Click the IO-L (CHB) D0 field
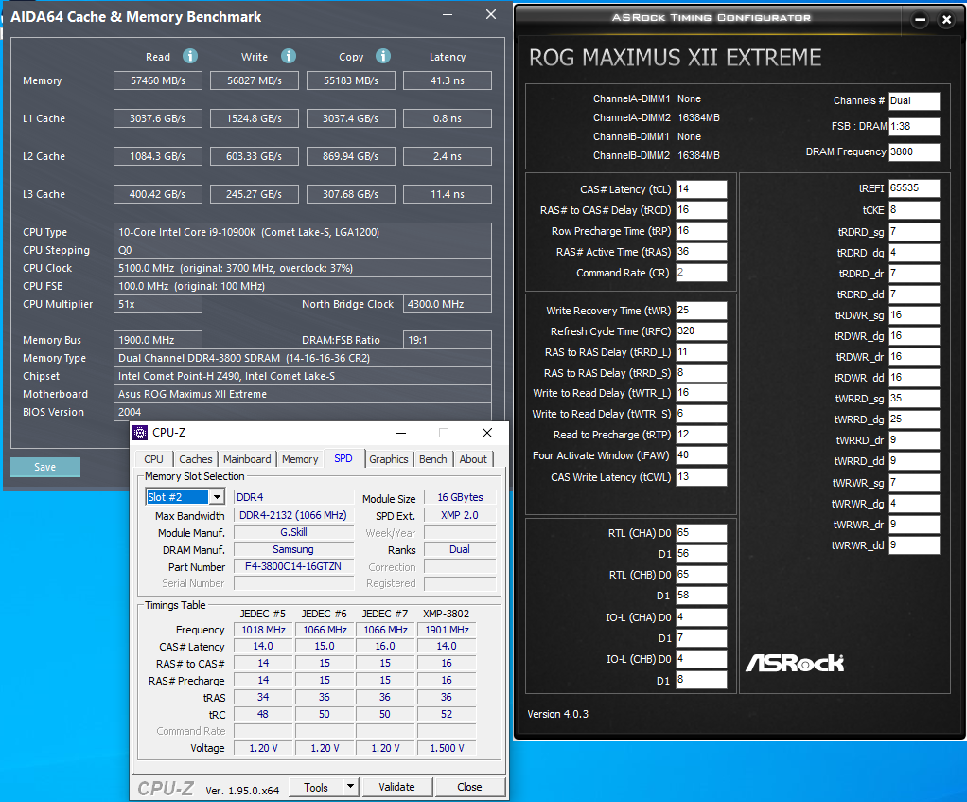The width and height of the screenshot is (967, 802). (x=701, y=659)
